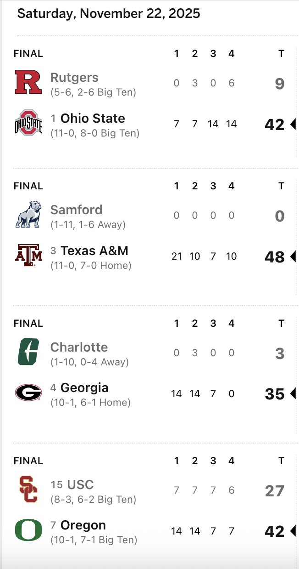Screen dimensions: 299x569
Task: Visit the Oregon team name link
Action: [83, 525]
